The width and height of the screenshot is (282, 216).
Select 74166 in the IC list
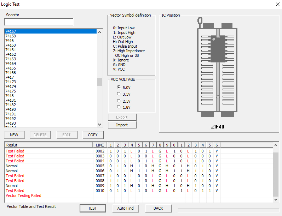[x=51, y=73]
